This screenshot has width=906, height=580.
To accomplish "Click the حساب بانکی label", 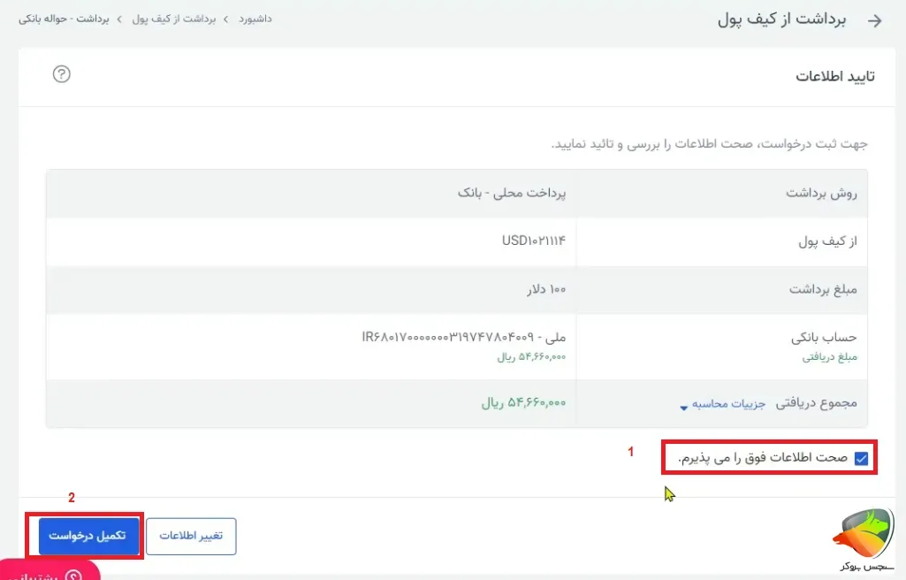I will tap(824, 338).
